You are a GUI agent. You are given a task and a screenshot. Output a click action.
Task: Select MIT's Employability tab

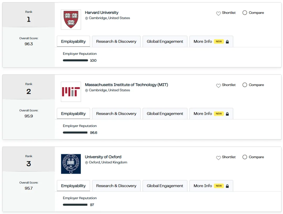[x=73, y=114]
